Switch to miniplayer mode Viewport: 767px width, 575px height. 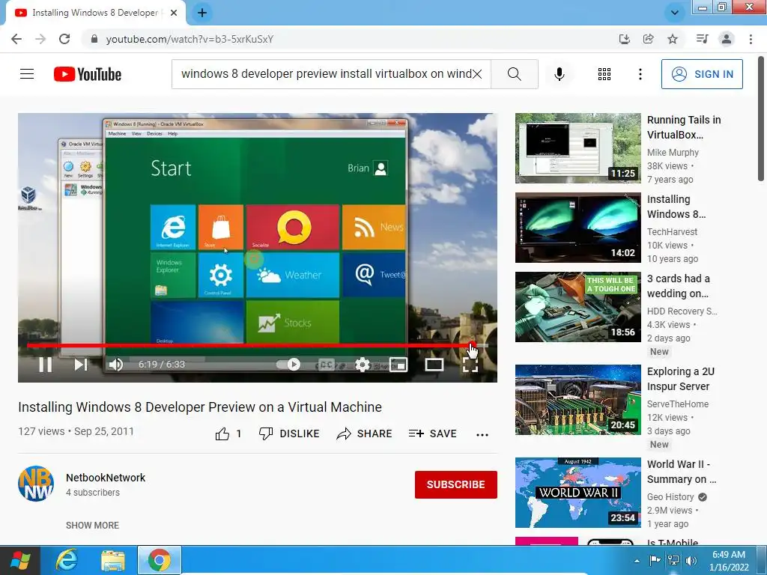[x=398, y=365]
